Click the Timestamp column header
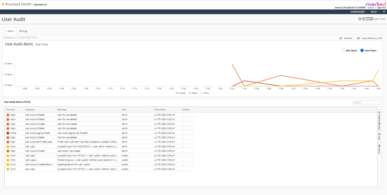This screenshot has width=387, height=195. (x=160, y=110)
